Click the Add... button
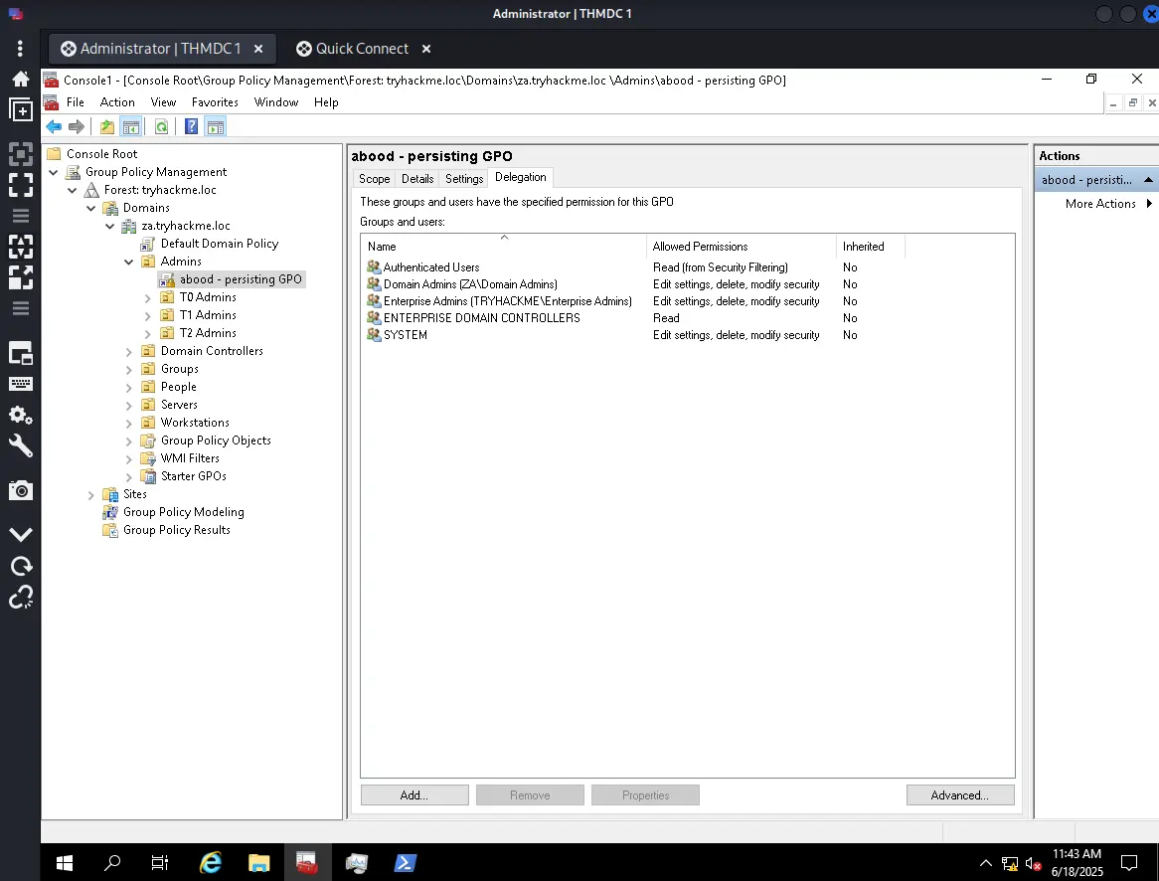Screen dimensions: 1159x881 (x=414, y=795)
